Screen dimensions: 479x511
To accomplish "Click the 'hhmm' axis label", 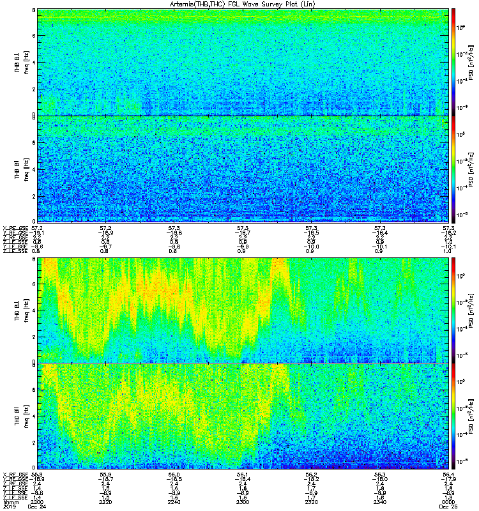I will tap(10, 502).
